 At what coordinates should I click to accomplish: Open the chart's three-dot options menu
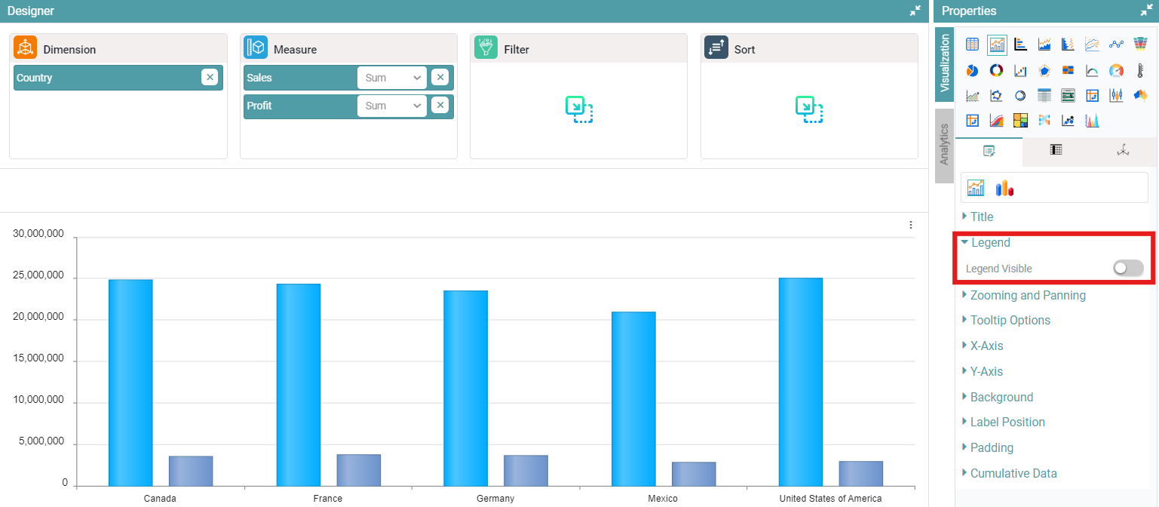911,225
